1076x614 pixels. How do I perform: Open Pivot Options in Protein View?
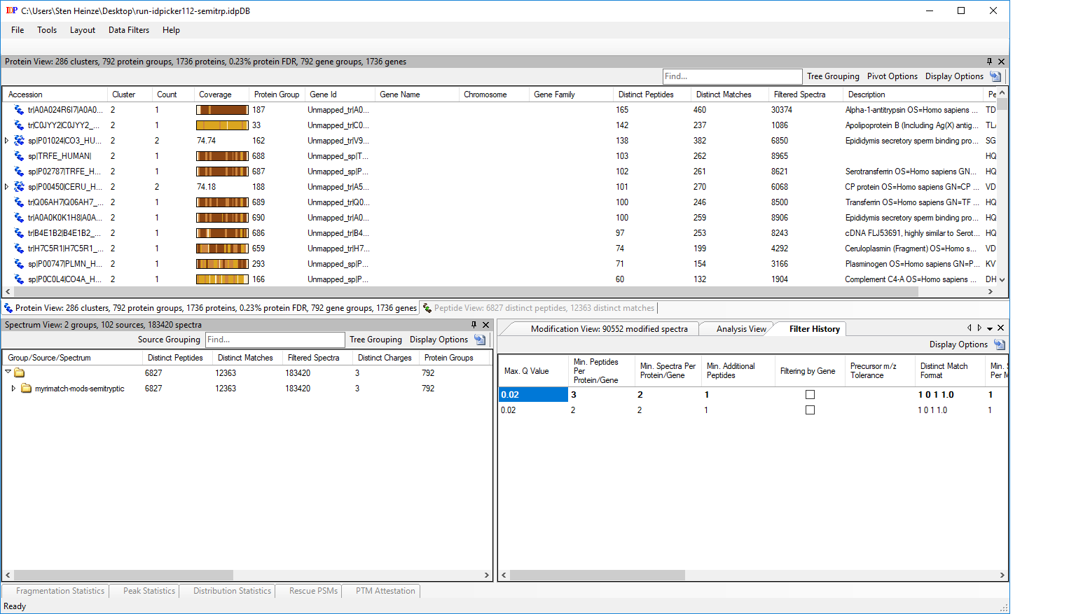[892, 76]
